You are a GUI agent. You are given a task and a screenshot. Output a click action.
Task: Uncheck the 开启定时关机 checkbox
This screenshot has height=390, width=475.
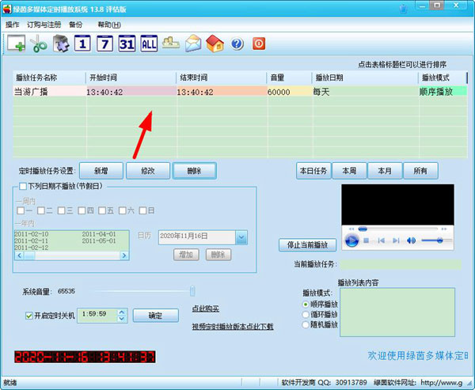(30, 316)
